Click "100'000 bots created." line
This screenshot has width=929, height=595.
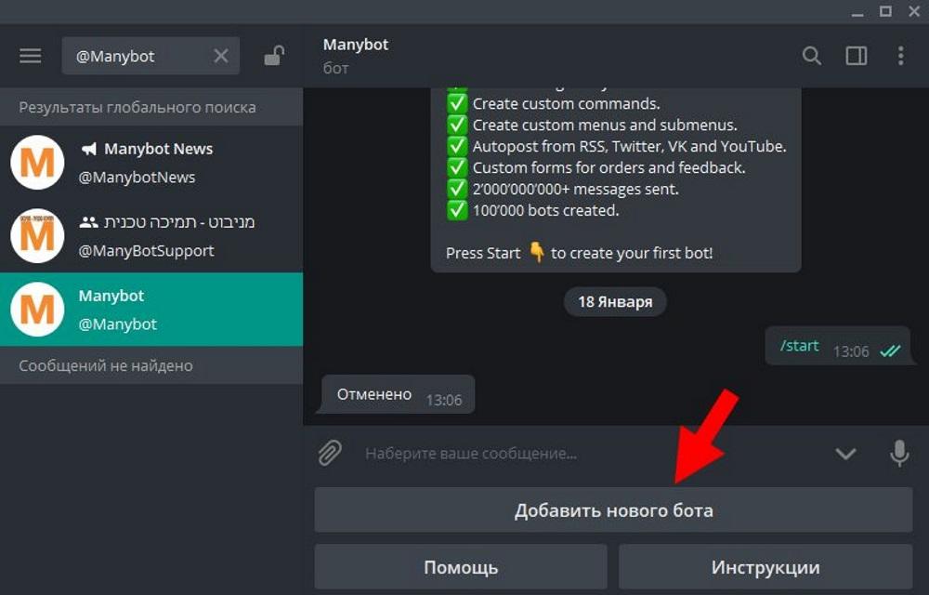click(545, 210)
